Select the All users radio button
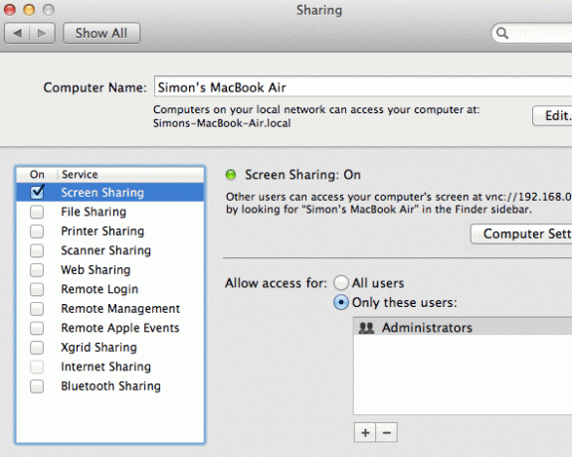This screenshot has height=457, width=572. pos(341,283)
